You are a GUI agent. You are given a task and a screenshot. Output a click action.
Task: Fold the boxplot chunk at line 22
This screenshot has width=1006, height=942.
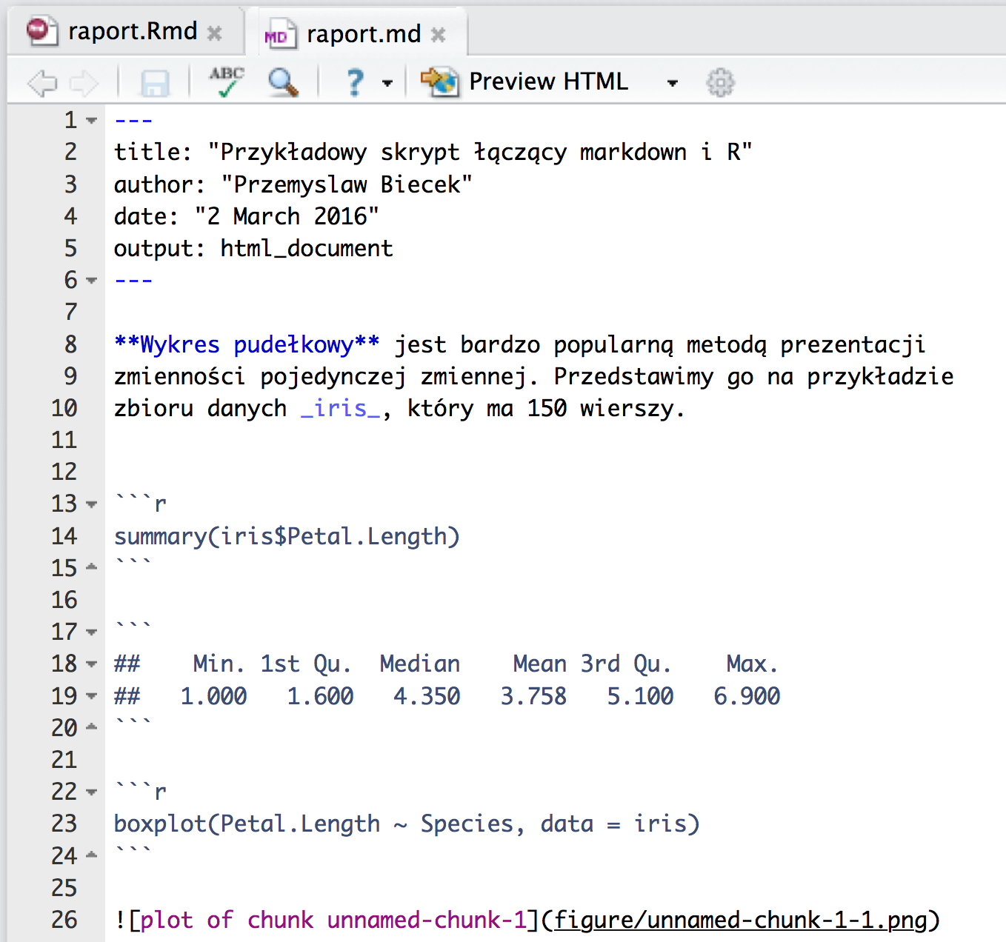tap(92, 792)
